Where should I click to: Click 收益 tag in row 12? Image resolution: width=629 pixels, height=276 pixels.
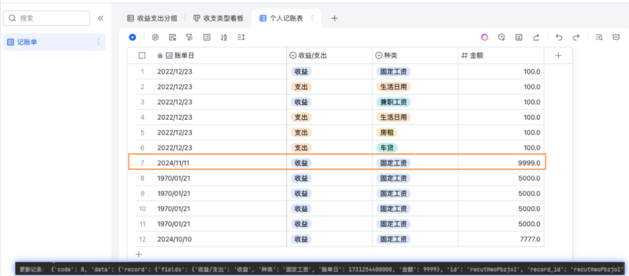coord(301,239)
